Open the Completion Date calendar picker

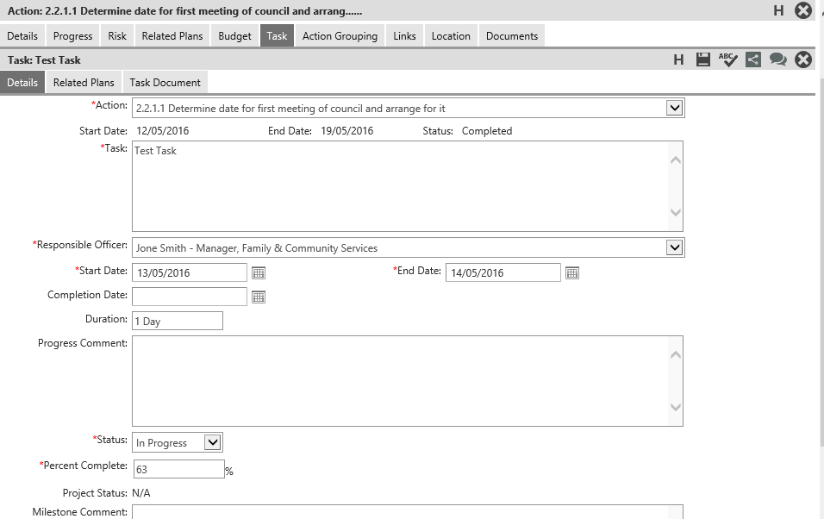coord(259,297)
